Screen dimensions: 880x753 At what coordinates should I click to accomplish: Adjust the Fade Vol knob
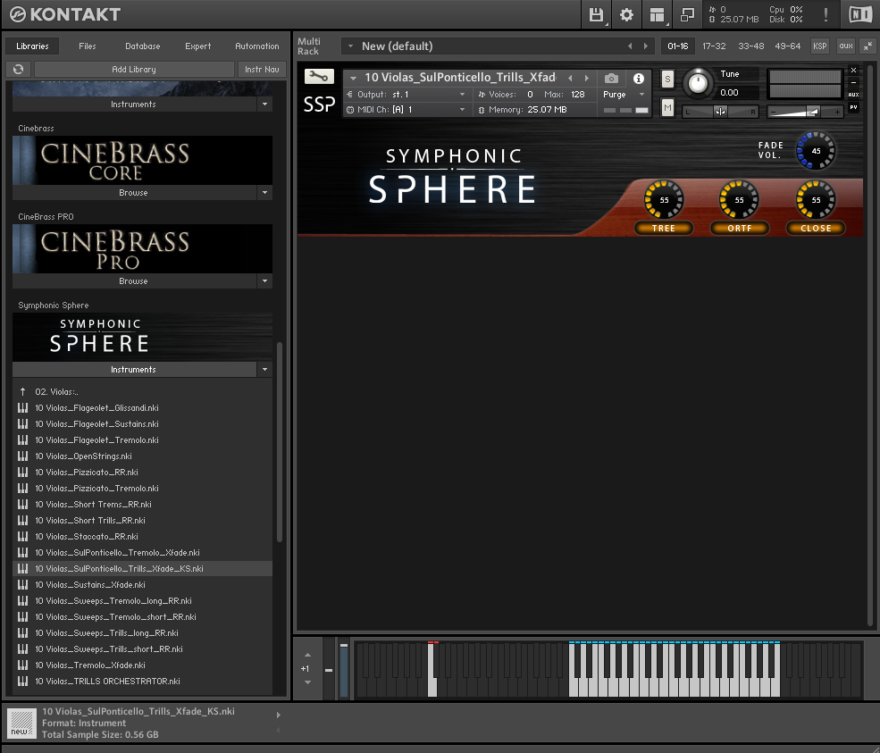[x=816, y=150]
